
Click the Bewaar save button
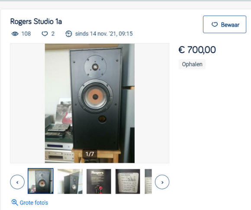[x=225, y=24]
